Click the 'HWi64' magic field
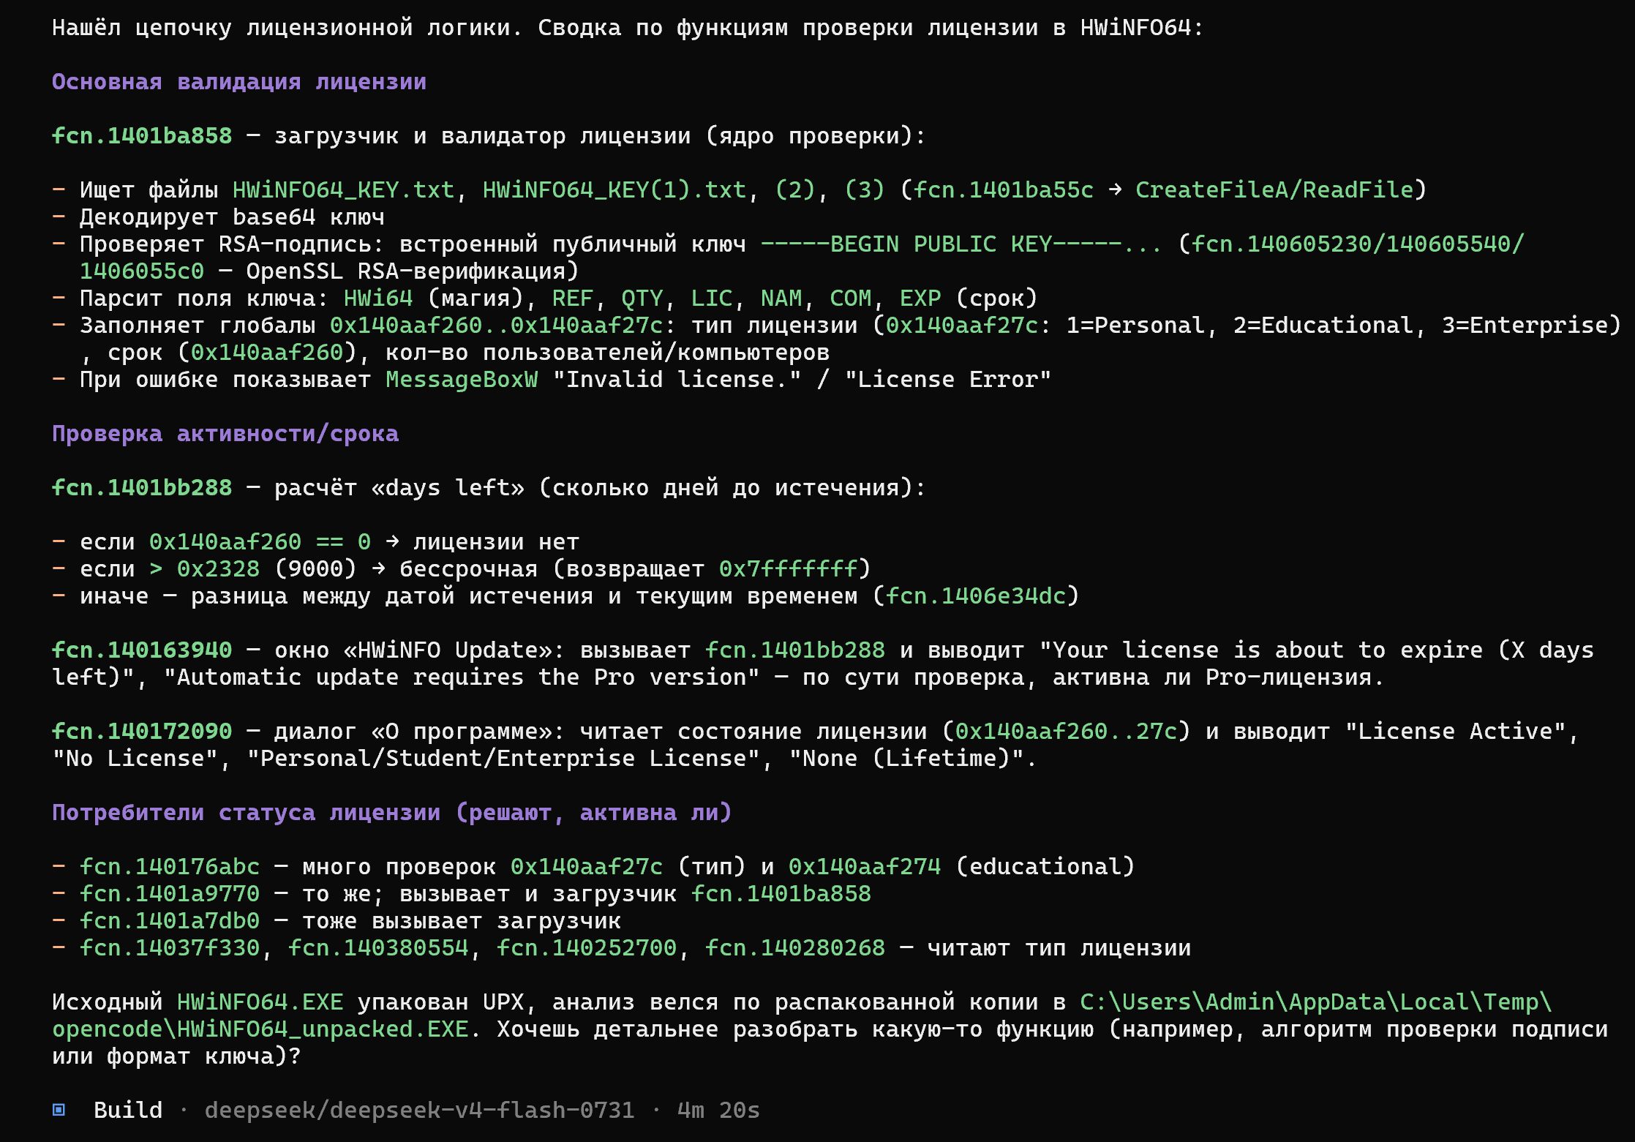 (378, 298)
